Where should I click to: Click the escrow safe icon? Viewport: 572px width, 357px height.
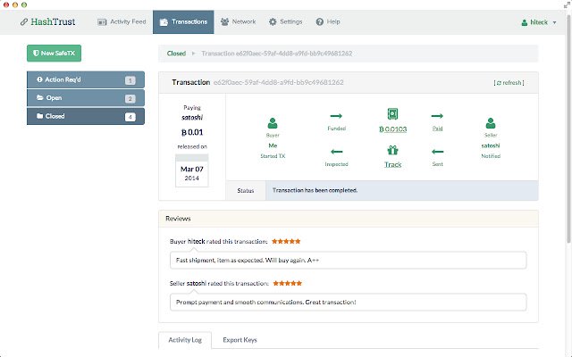tap(392, 114)
